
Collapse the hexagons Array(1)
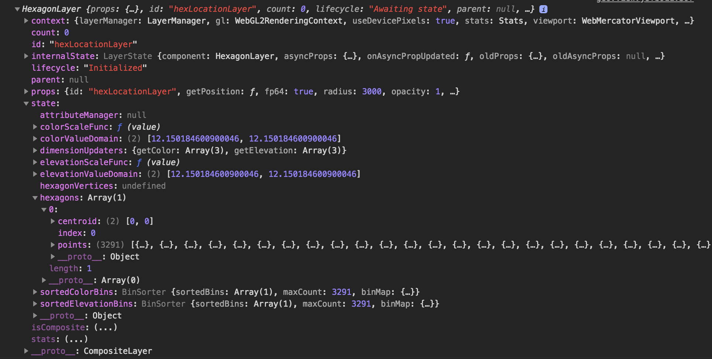point(35,198)
